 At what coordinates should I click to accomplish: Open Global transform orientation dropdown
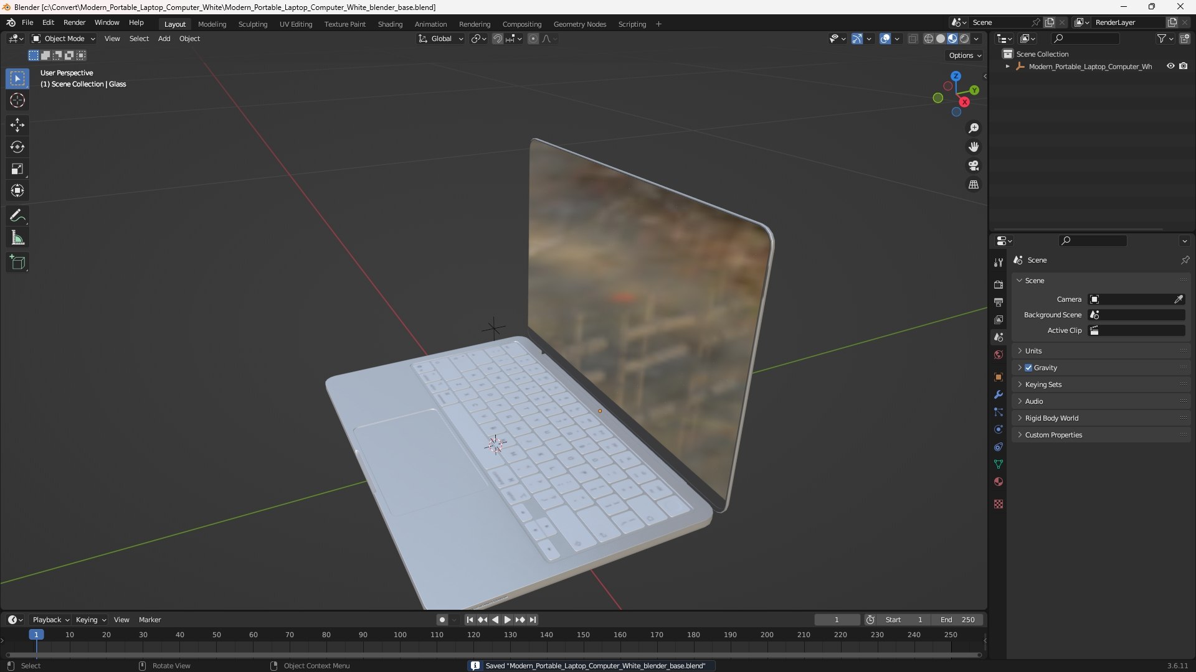point(441,39)
